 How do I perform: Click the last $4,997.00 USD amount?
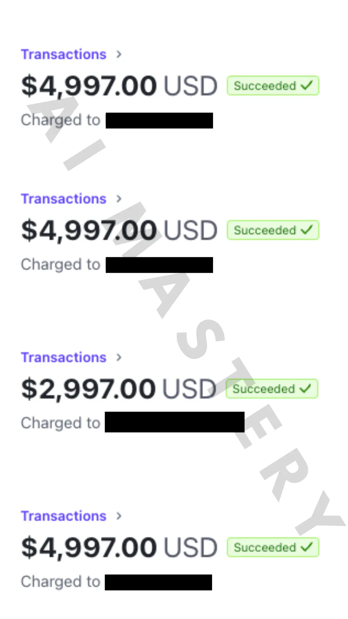tap(119, 548)
